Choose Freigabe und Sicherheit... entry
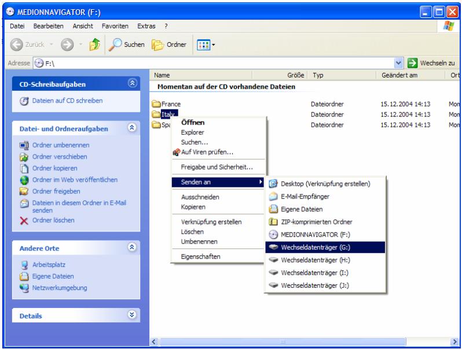 tap(218, 167)
